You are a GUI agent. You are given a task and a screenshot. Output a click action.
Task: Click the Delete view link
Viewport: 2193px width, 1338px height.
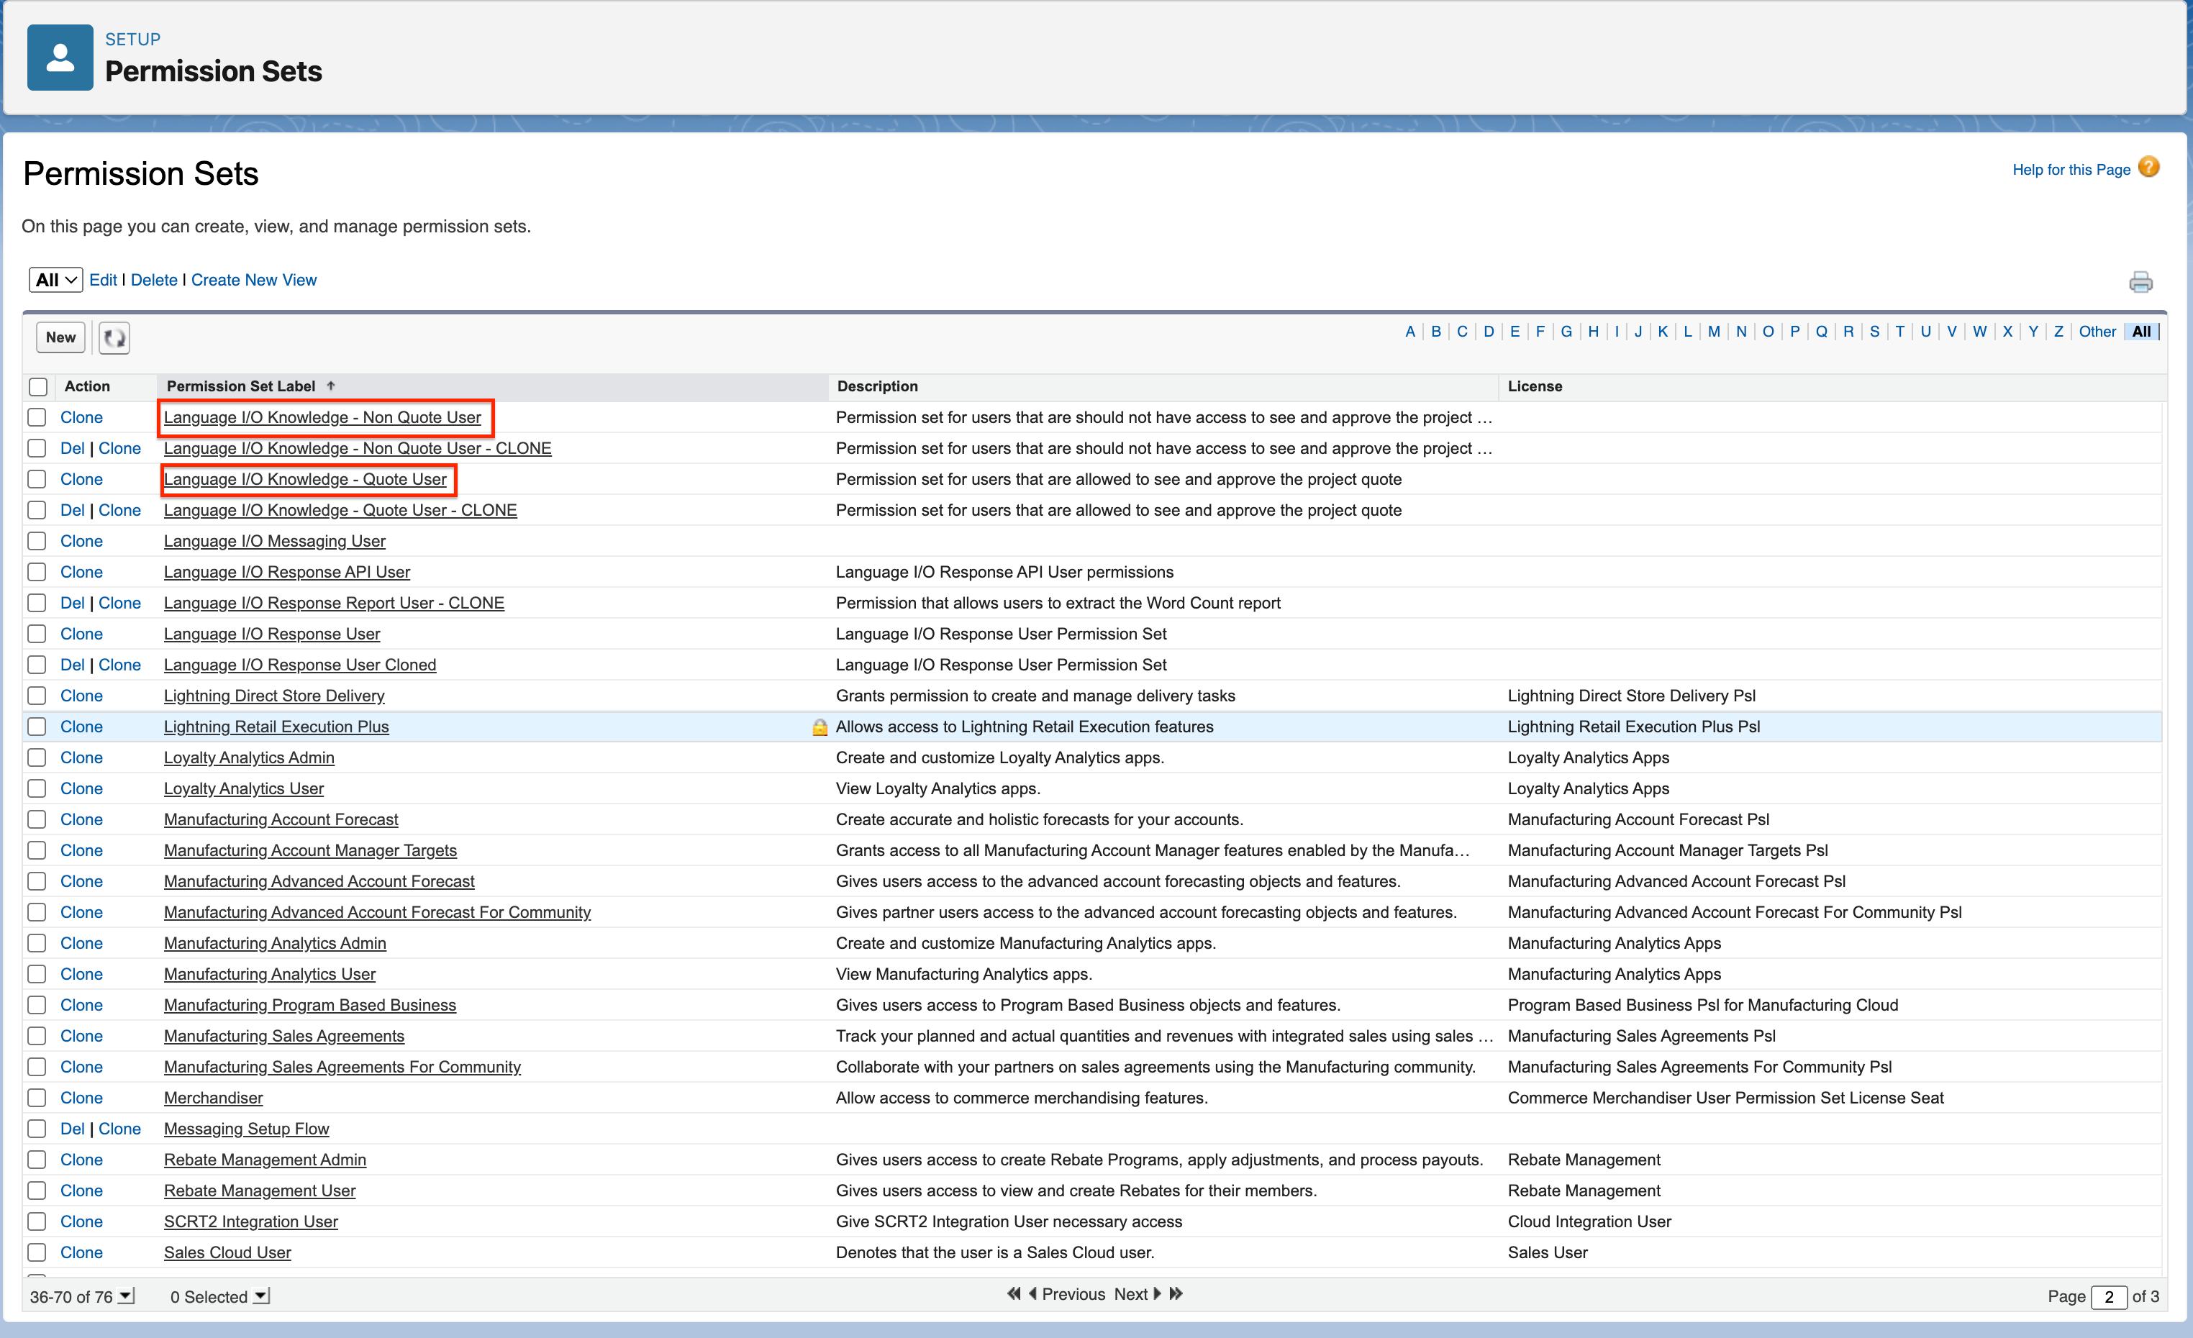click(x=154, y=281)
